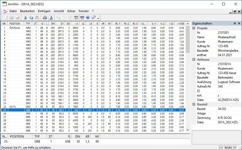Image resolution: width=242 pixels, height=150 pixels.
Task: Click the WI field 90 in edit row
Action: point(95,142)
